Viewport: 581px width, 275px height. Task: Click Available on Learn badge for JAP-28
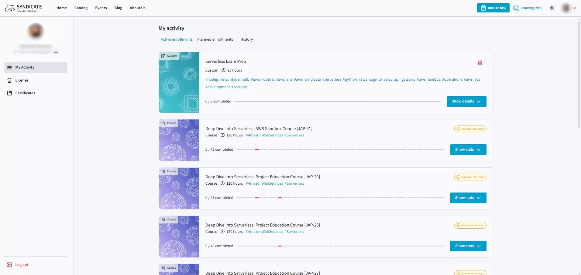coord(470,225)
